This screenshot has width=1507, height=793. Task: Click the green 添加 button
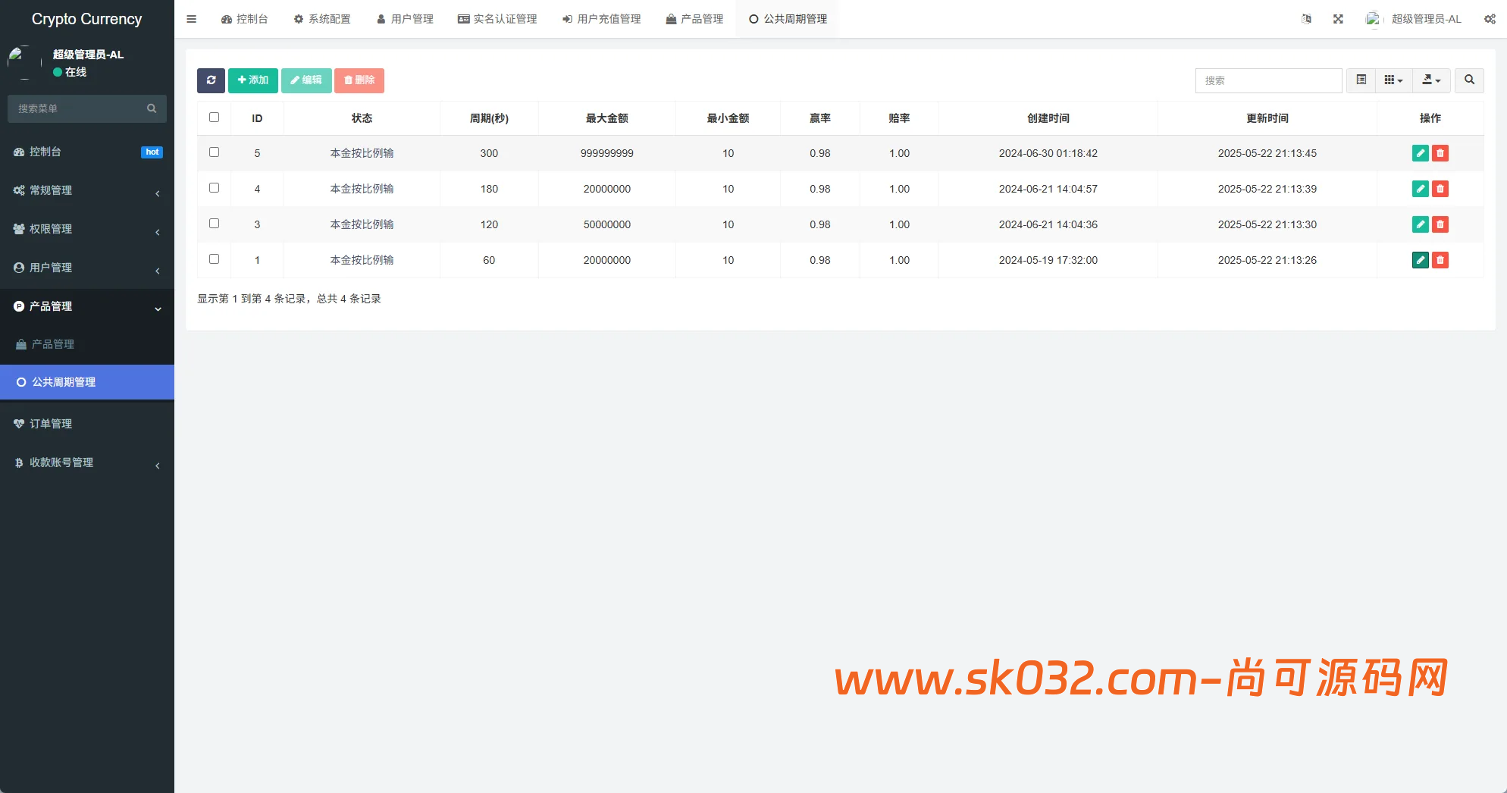(x=252, y=80)
